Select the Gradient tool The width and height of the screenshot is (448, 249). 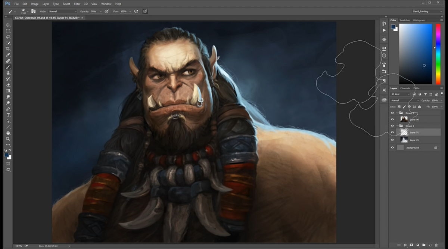click(8, 91)
